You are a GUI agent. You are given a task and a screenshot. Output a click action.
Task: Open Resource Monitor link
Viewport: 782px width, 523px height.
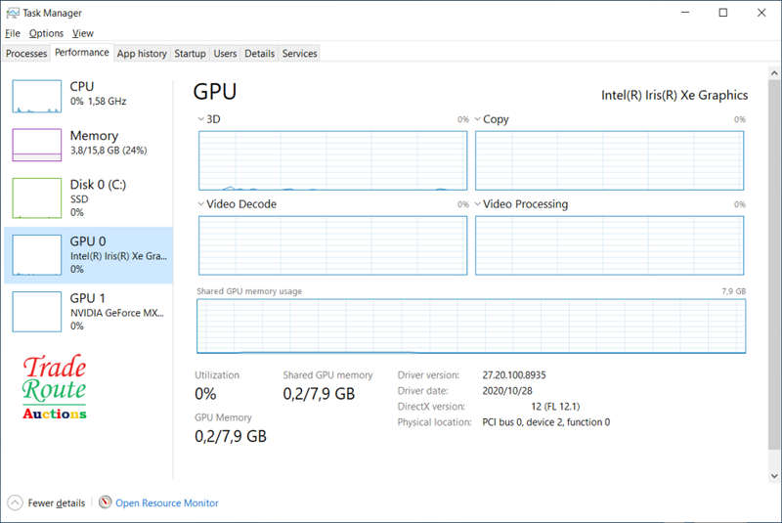[167, 503]
